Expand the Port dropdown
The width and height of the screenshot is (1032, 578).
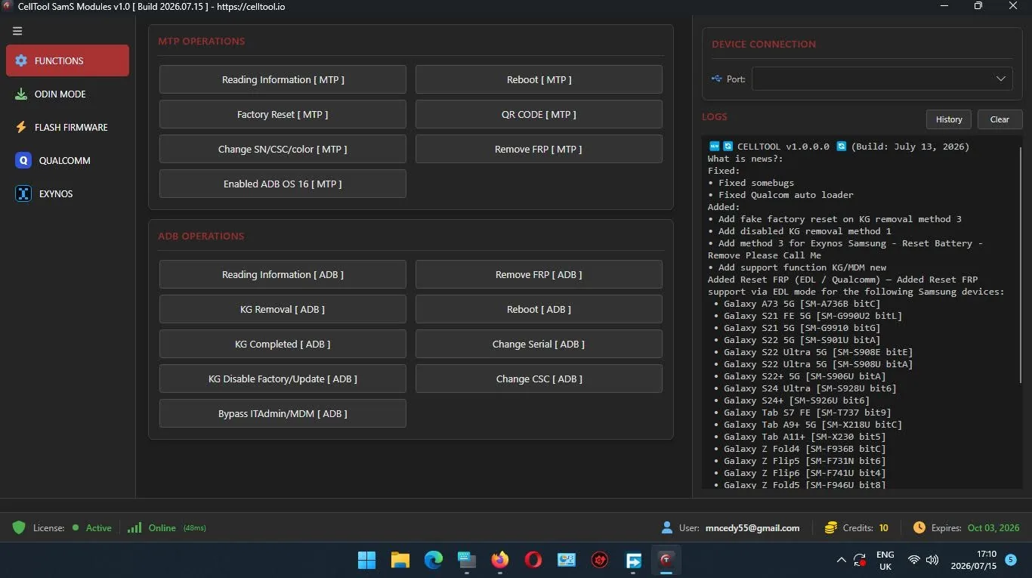coord(882,79)
